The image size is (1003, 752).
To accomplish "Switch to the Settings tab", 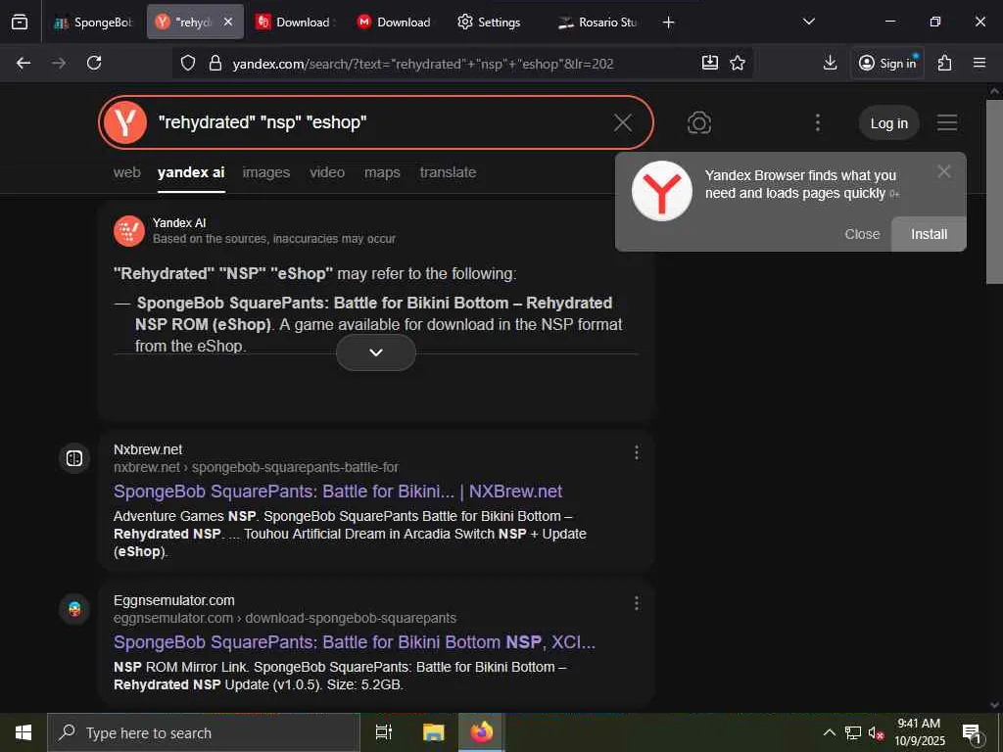I will pyautogui.click(x=490, y=23).
